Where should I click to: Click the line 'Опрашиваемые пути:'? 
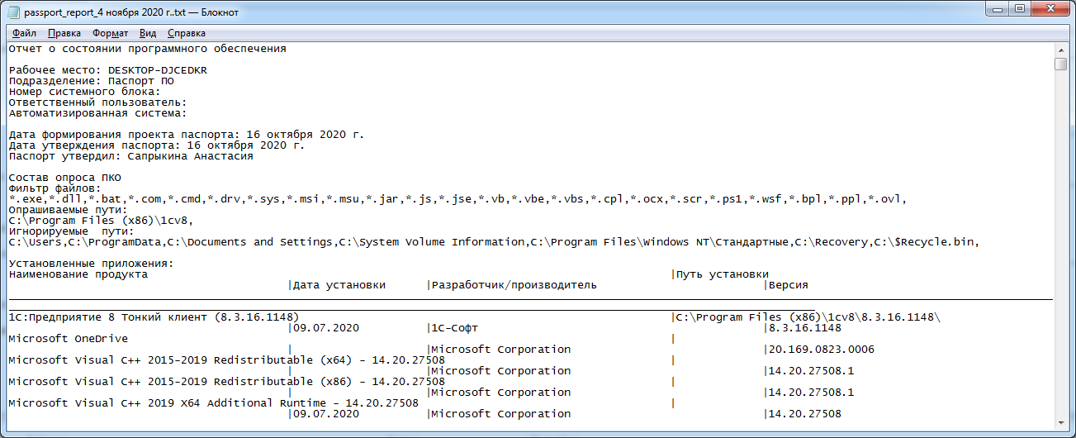click(68, 210)
